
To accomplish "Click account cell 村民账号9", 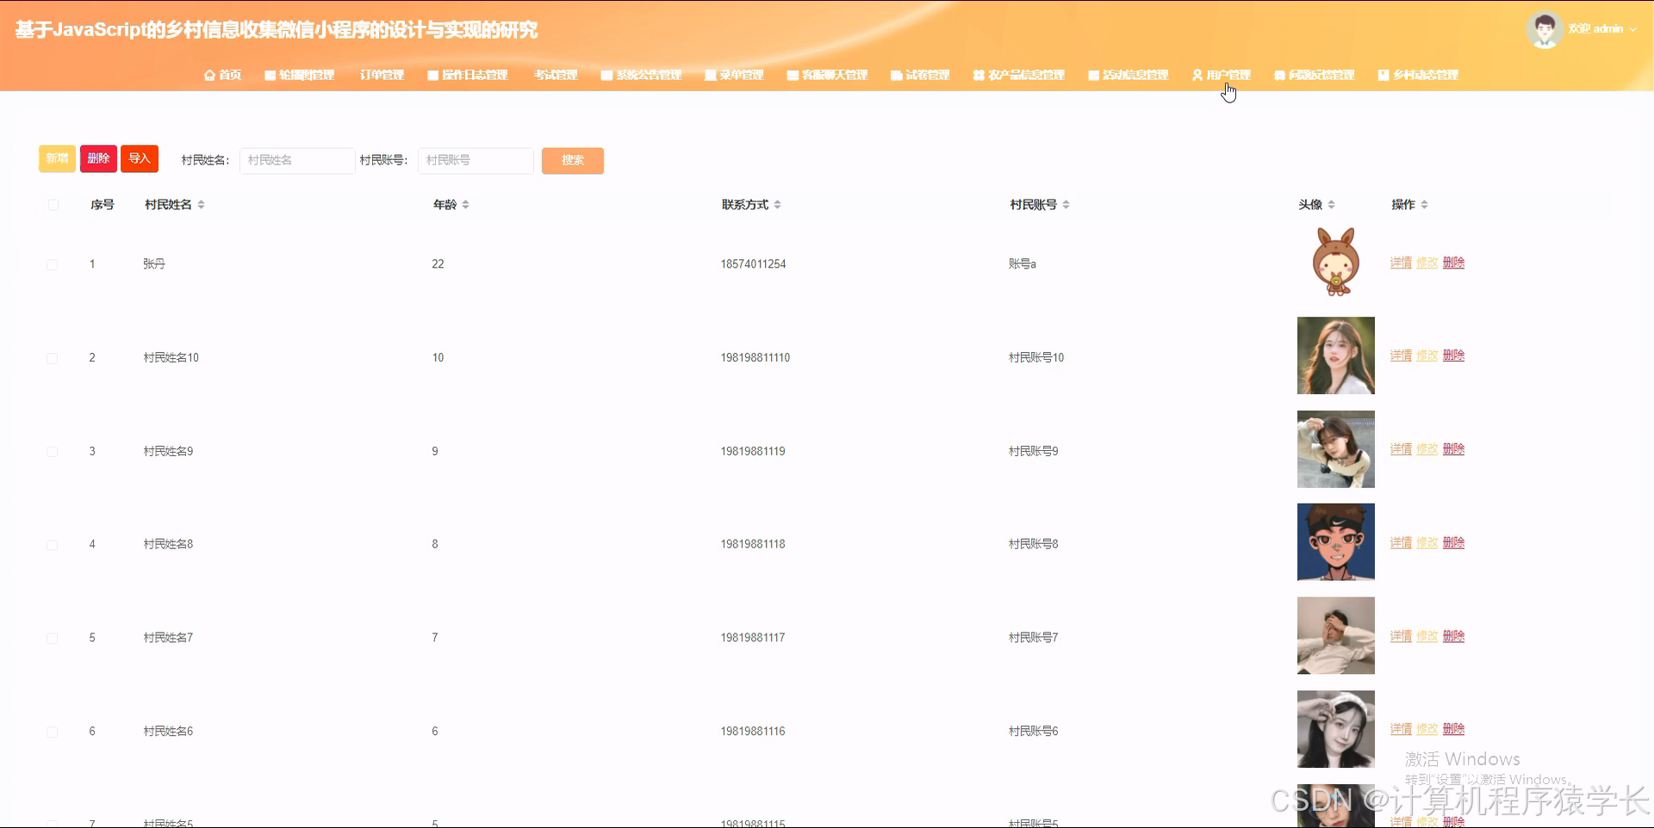I will [x=1034, y=451].
